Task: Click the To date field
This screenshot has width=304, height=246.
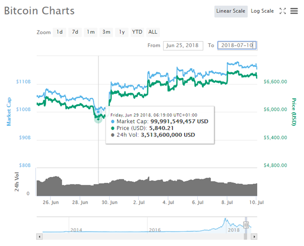Action: (x=237, y=45)
